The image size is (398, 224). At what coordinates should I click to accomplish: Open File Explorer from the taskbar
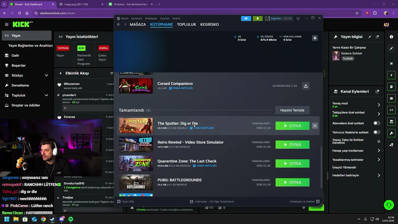pos(16,219)
